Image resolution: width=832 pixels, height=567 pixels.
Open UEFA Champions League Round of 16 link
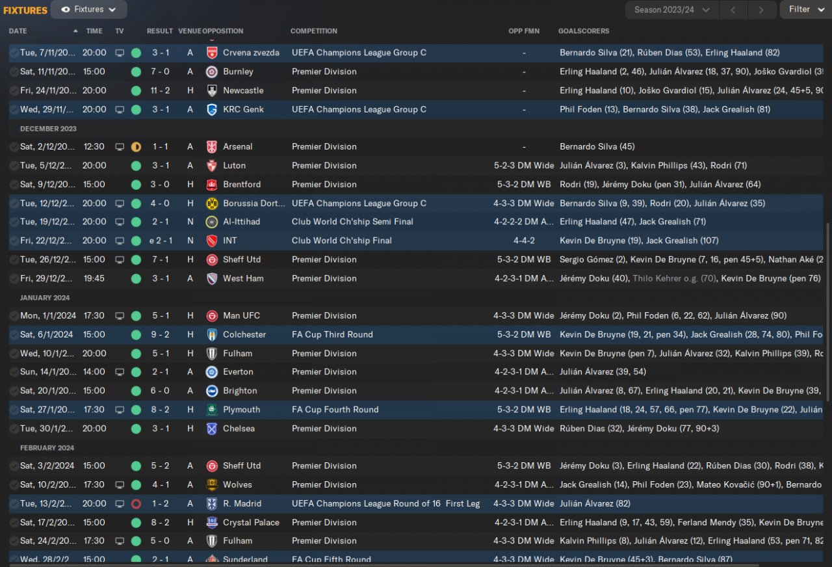(386, 504)
